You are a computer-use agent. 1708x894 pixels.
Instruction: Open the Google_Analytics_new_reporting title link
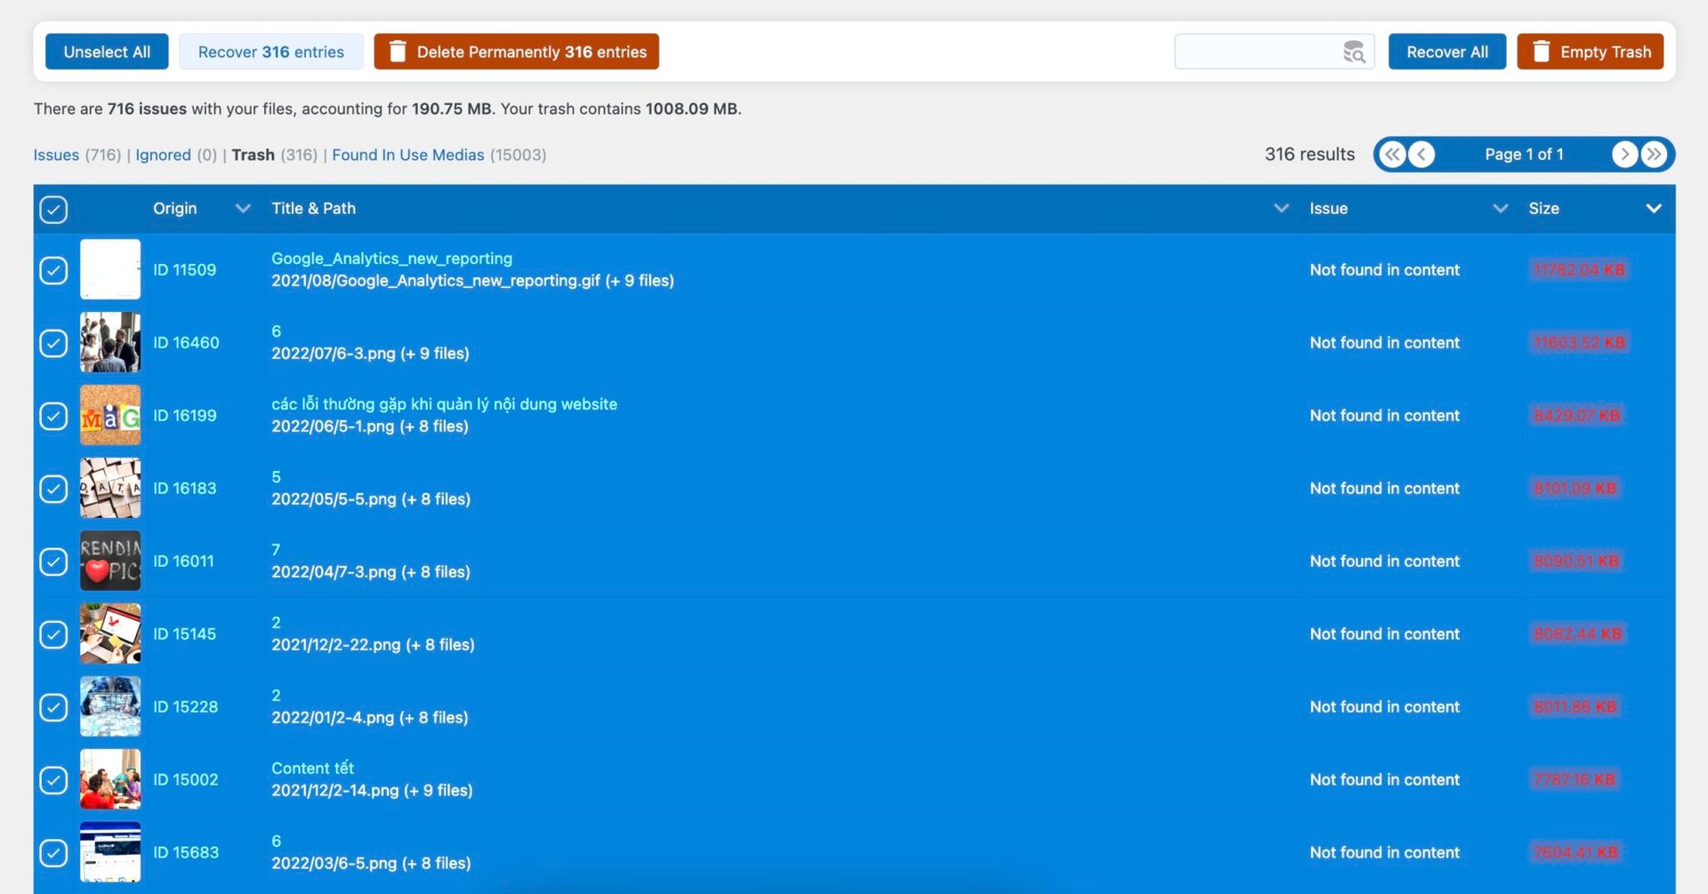(x=391, y=259)
